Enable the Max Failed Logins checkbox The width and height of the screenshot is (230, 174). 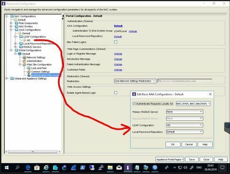click(115, 42)
